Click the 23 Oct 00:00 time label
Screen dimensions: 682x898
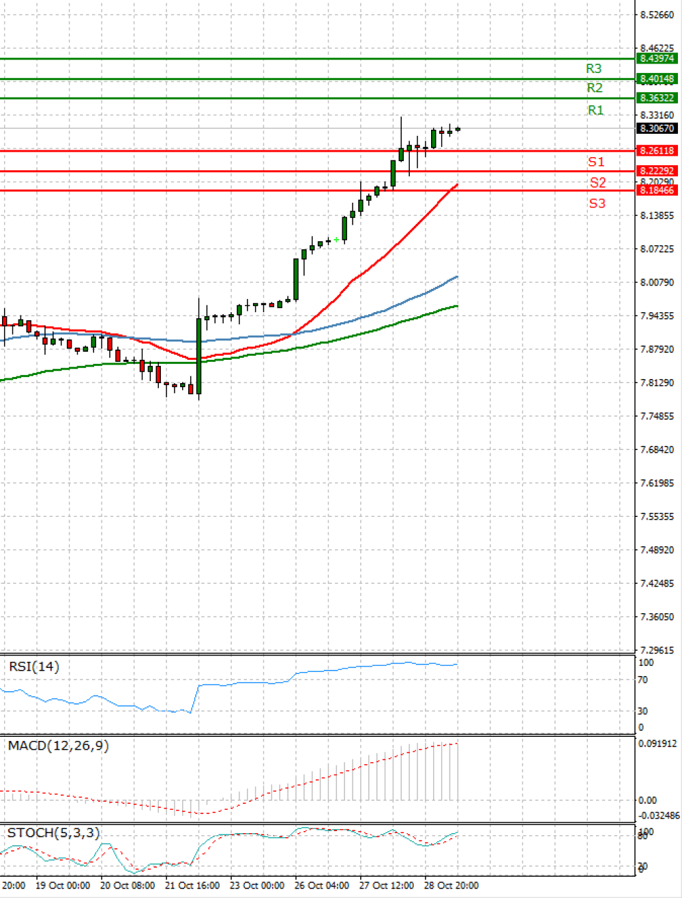(257, 885)
